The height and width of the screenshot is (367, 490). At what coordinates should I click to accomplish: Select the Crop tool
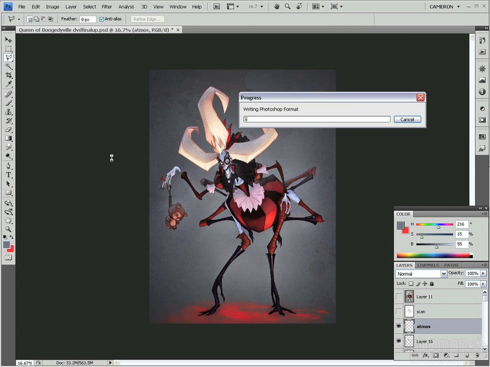pos(8,76)
